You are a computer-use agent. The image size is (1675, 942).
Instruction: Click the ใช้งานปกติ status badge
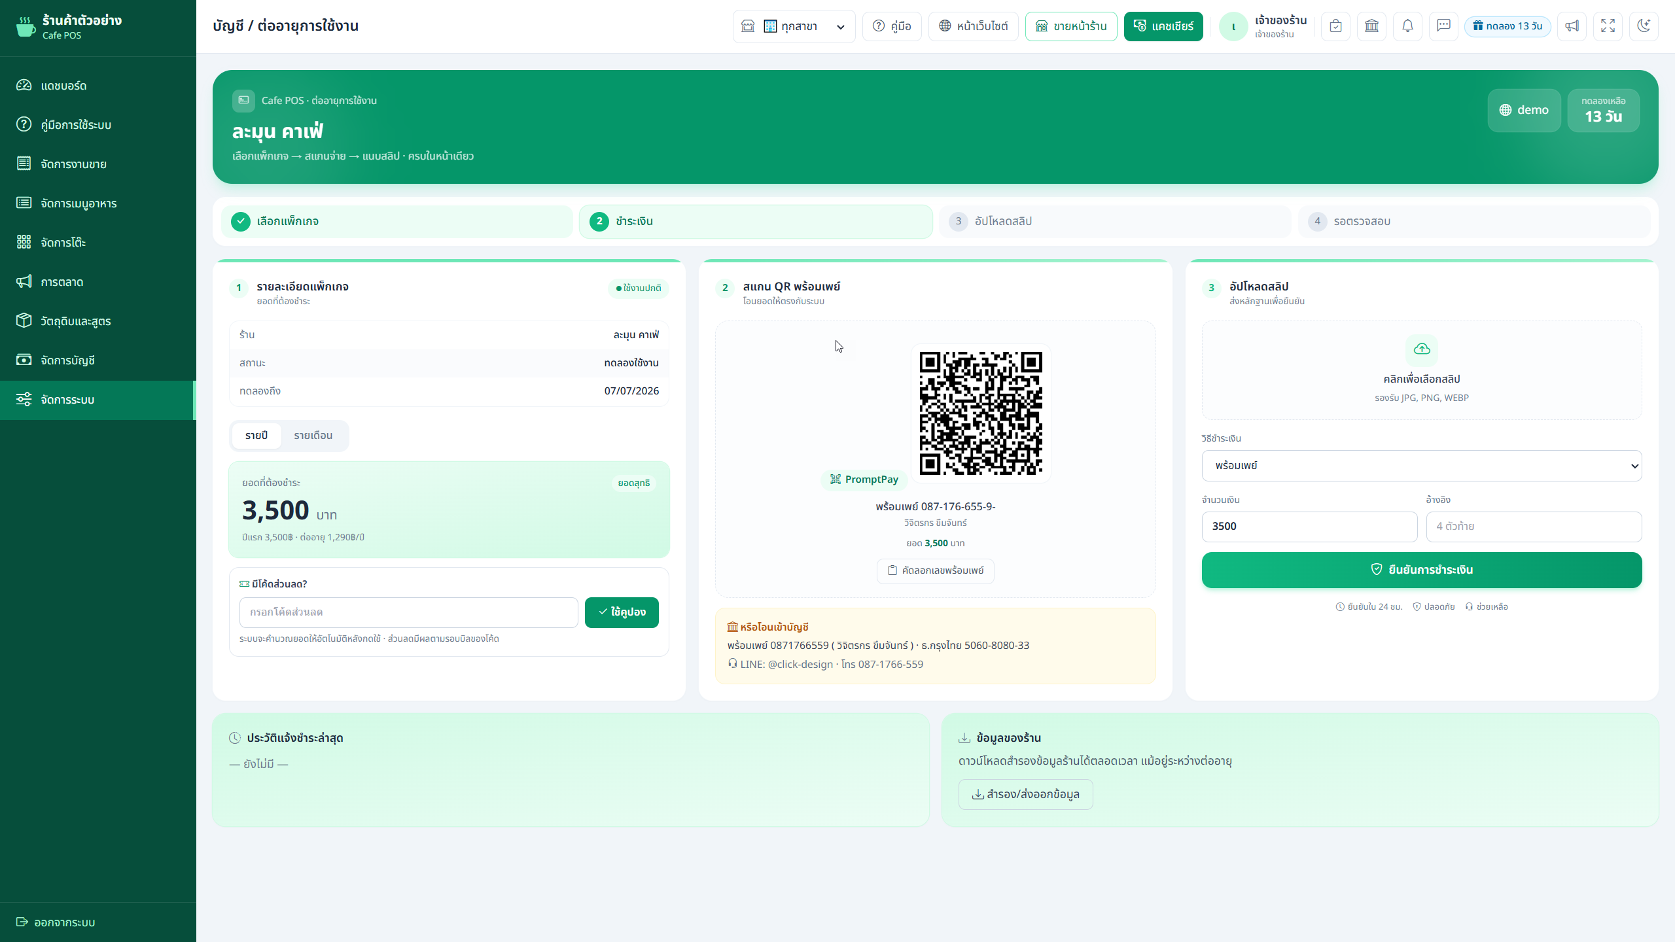(x=639, y=288)
